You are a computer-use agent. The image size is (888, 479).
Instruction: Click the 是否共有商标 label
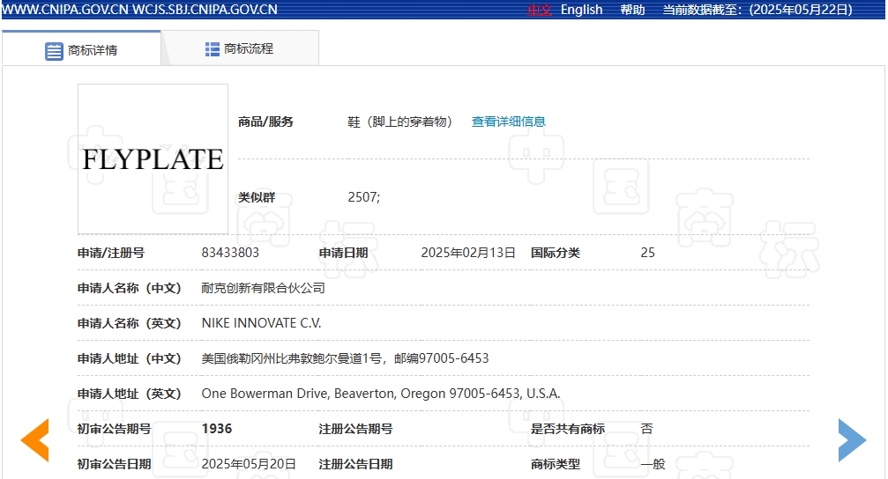pos(568,429)
